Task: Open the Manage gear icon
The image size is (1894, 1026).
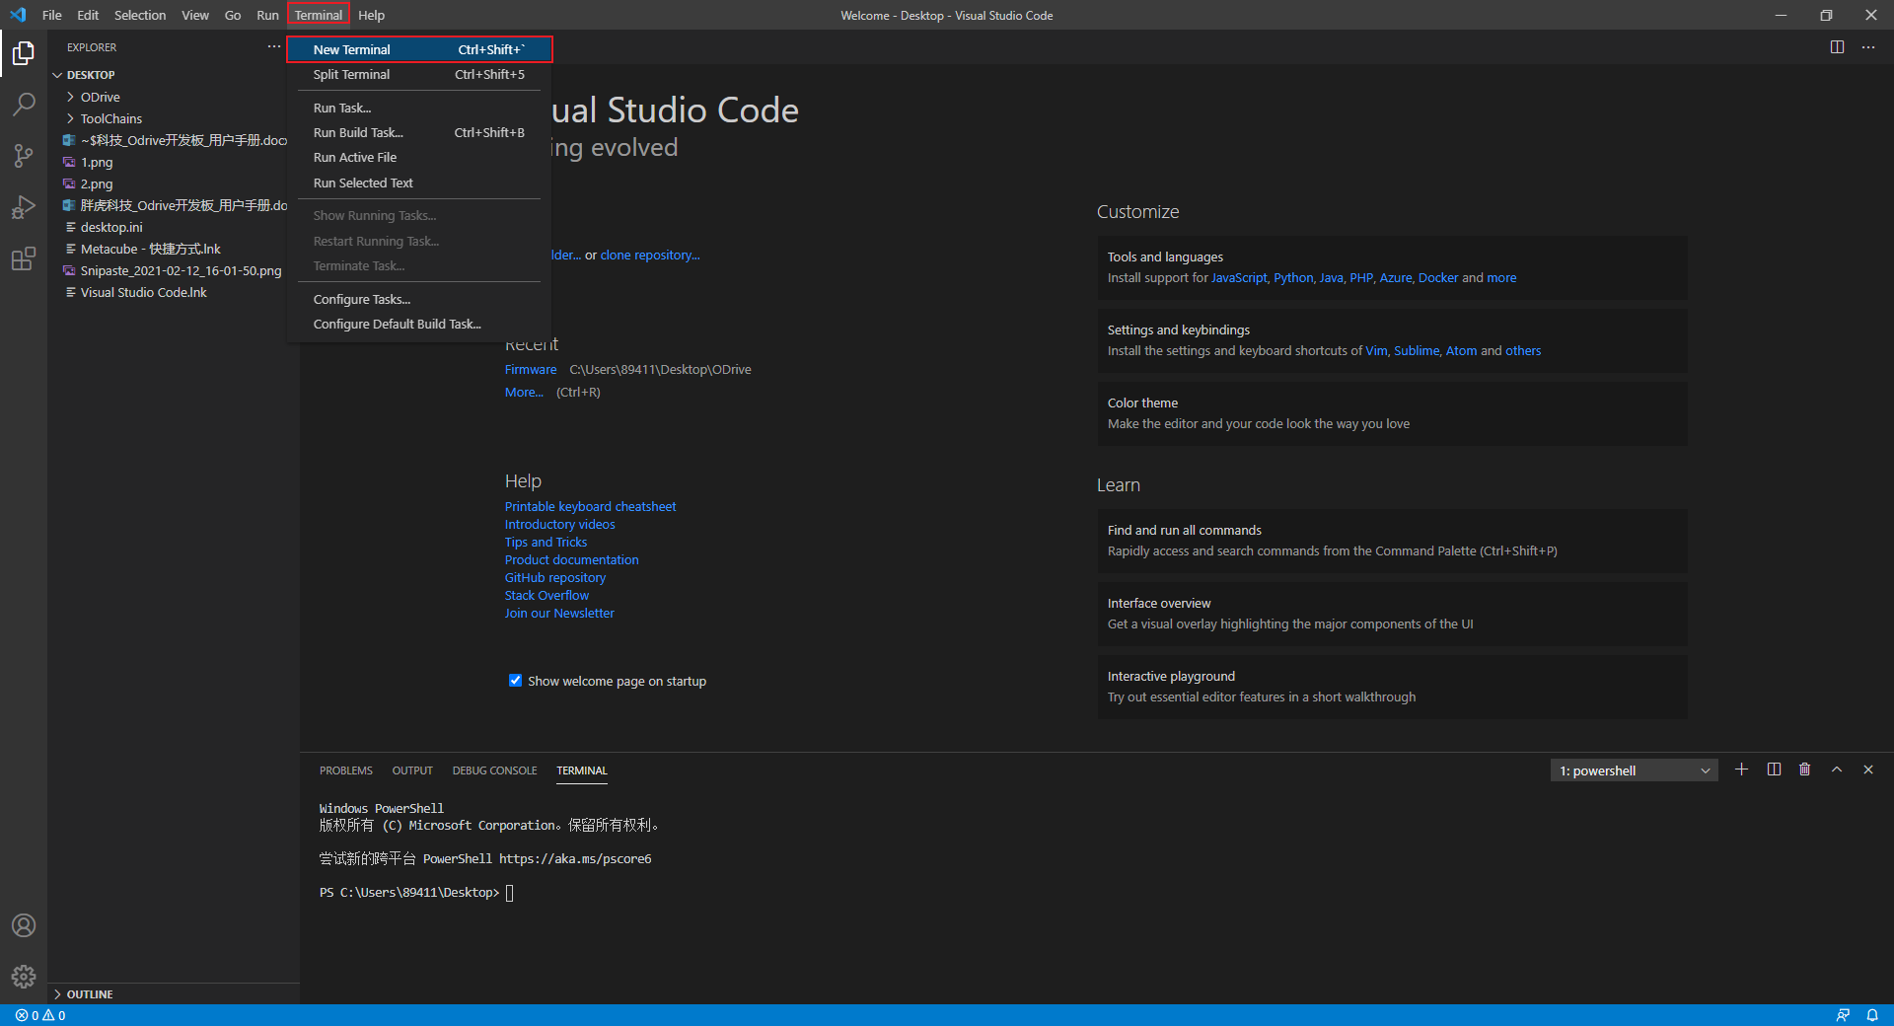Action: click(x=24, y=977)
